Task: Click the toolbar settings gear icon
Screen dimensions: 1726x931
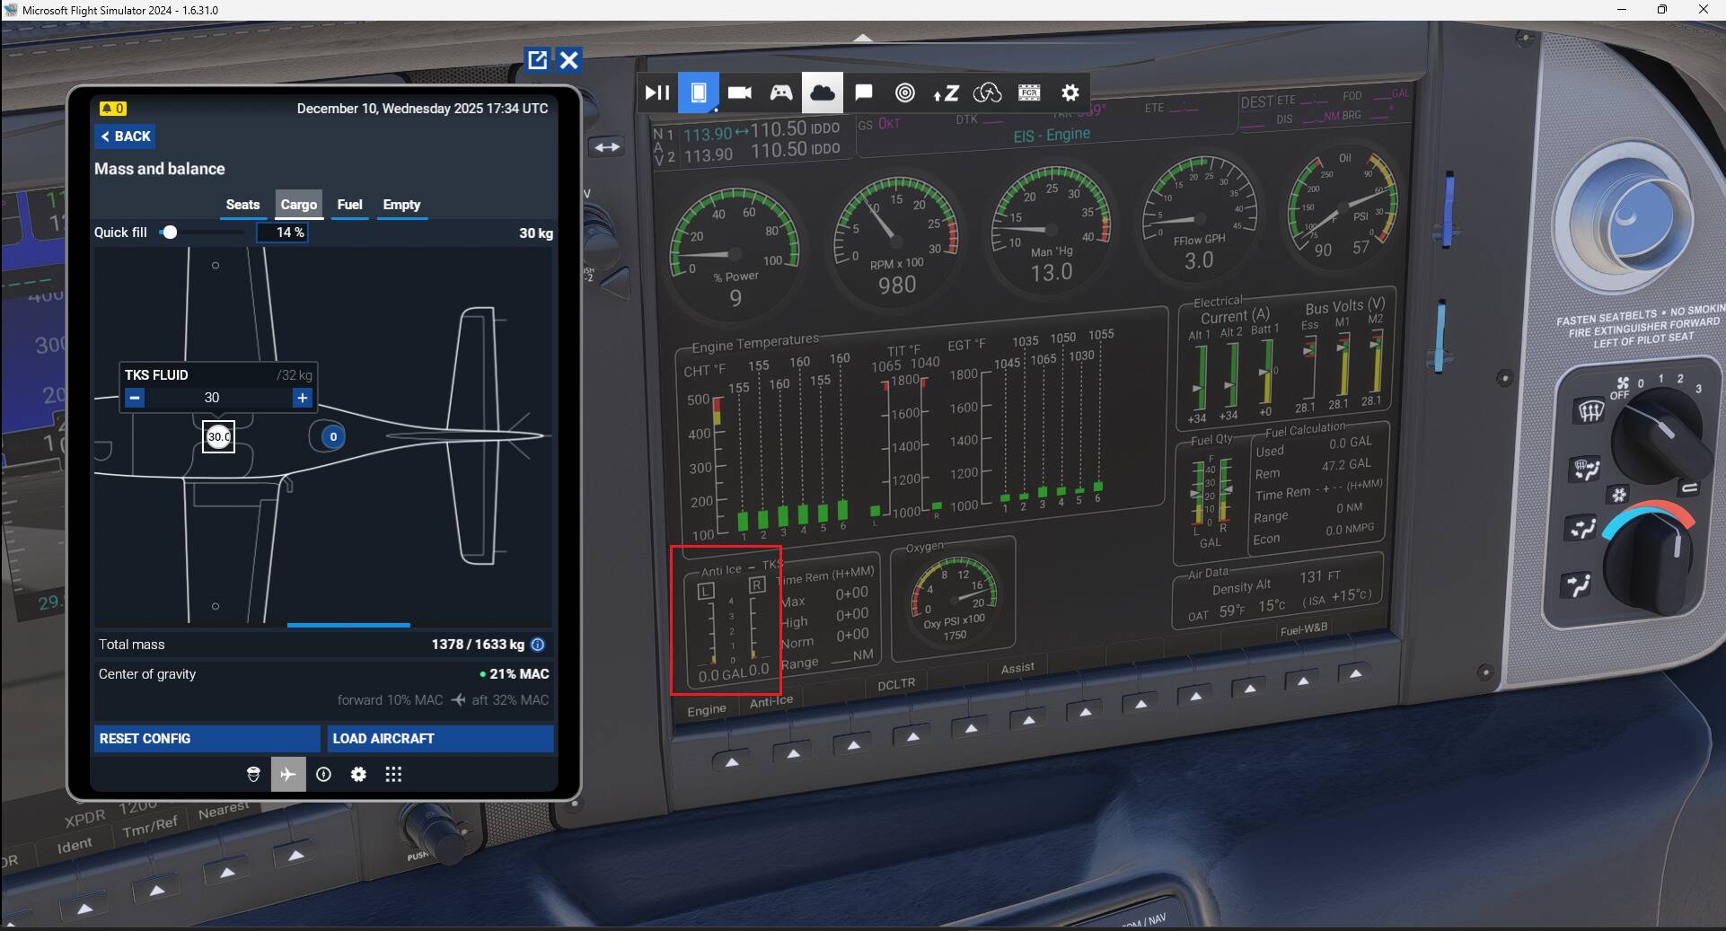Action: (x=1070, y=92)
